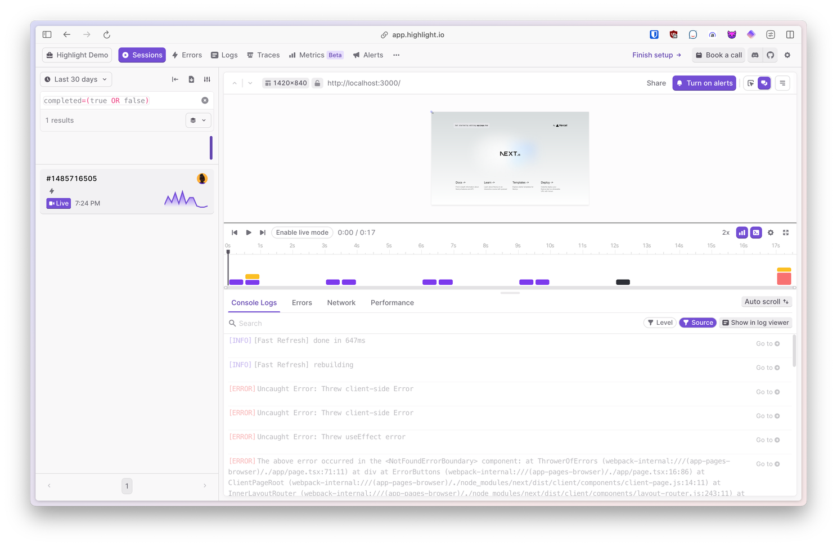
Task: Change the 2x playback speed
Action: point(726,232)
